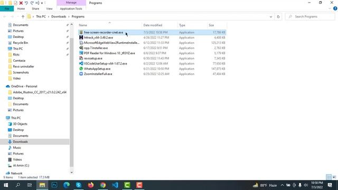This screenshot has height=190, width=338.
Task: Click the red delete icon in quick access toolbar
Action: [21, 3]
